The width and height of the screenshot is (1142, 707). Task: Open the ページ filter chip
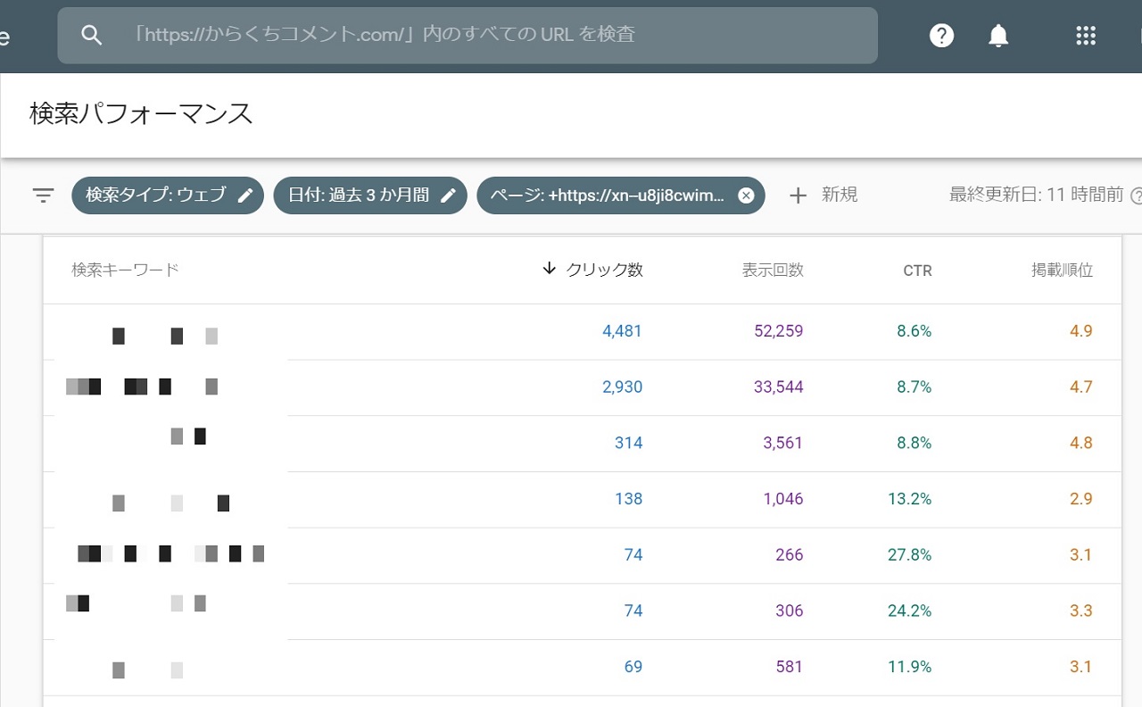tap(607, 195)
